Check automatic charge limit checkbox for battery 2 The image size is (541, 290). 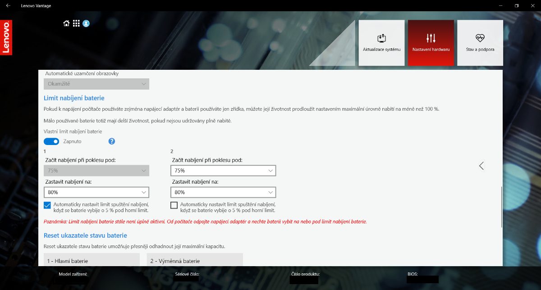pos(174,205)
